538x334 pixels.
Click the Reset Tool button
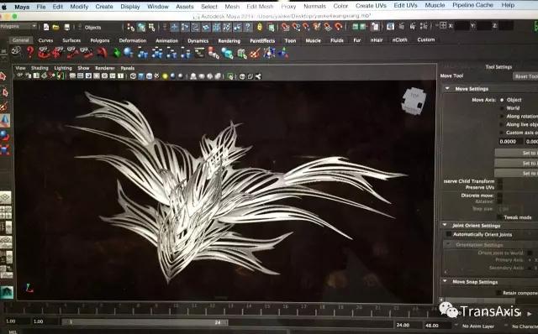click(x=525, y=76)
